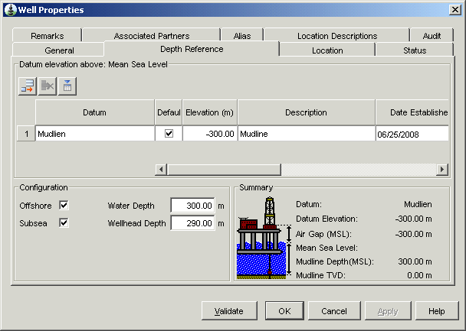
Task: Uncheck the Subsea checkbox
Action: pyautogui.click(x=64, y=223)
